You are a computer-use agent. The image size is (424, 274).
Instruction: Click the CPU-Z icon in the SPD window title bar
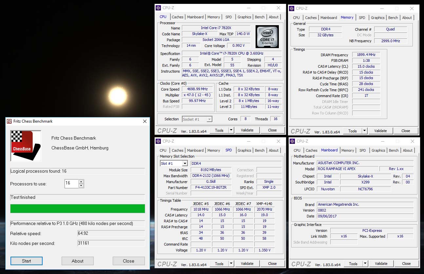click(158, 141)
